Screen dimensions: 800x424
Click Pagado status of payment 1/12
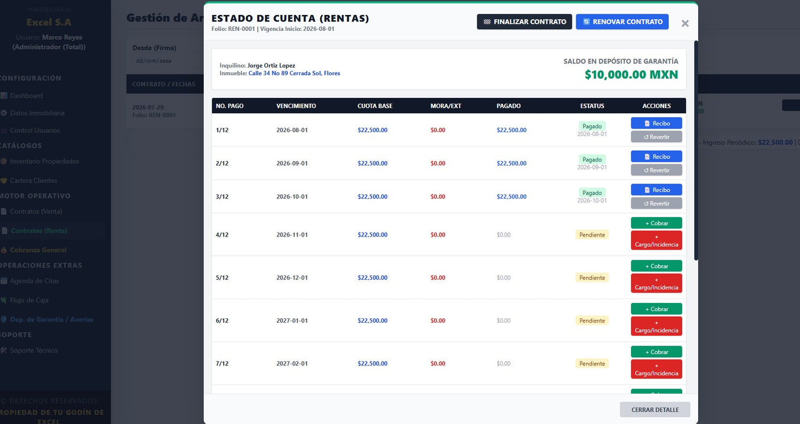tap(592, 126)
